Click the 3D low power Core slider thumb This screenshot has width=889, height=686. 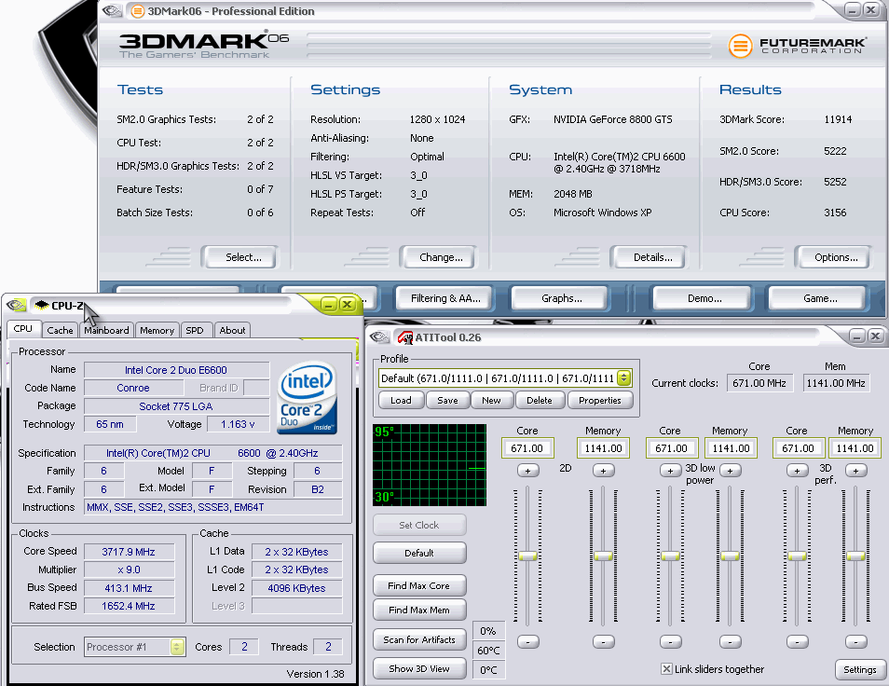pos(670,556)
